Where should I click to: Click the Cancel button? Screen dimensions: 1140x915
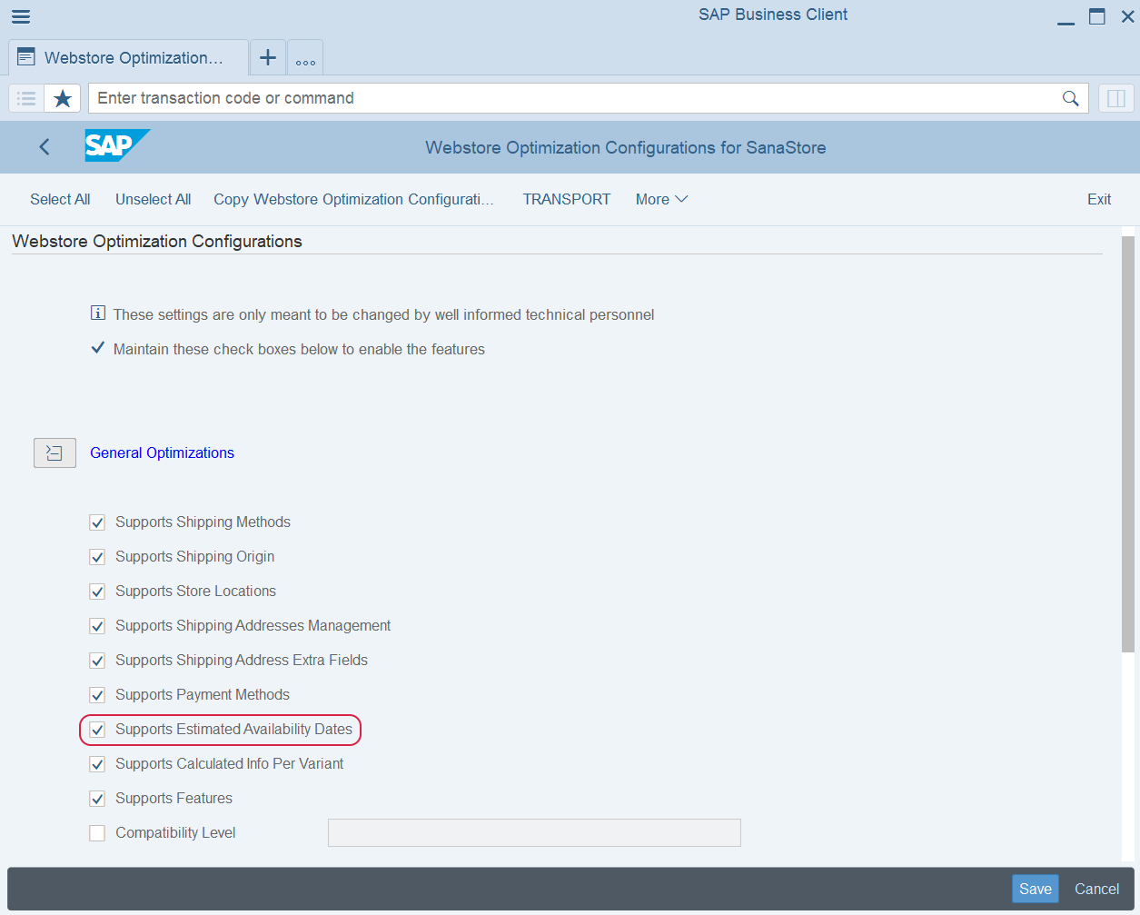(1096, 889)
